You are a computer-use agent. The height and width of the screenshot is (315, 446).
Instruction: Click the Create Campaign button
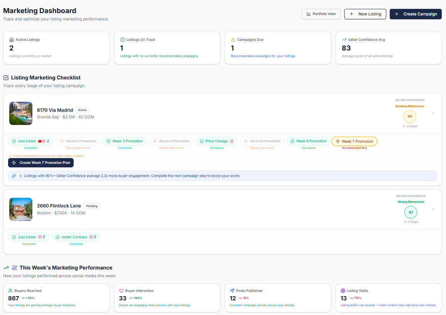click(x=416, y=14)
